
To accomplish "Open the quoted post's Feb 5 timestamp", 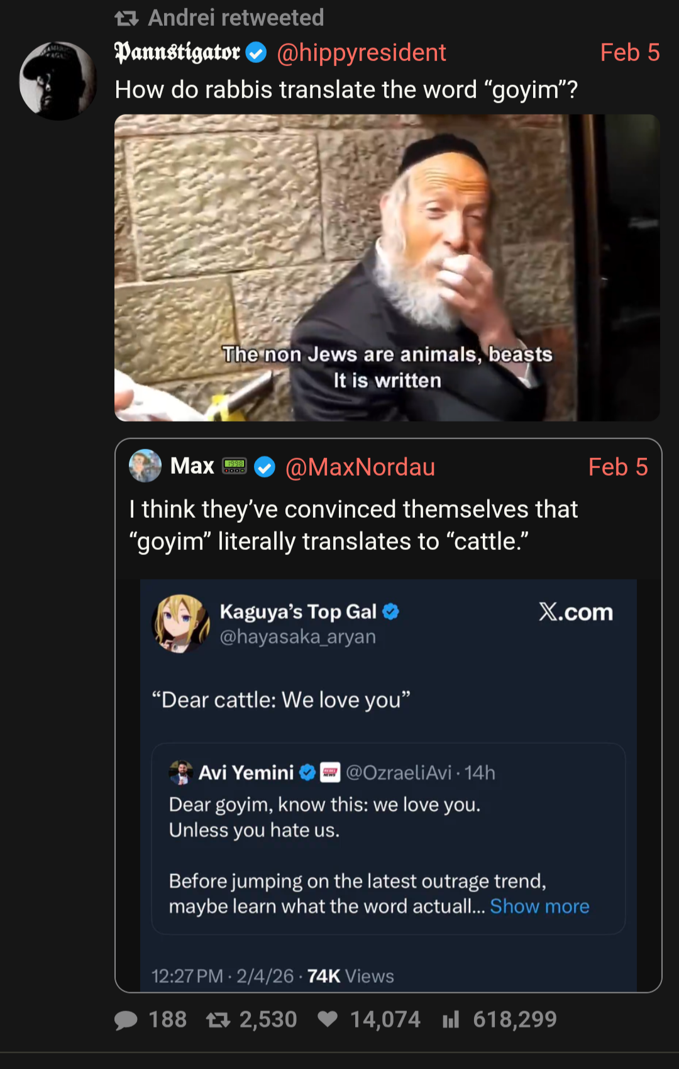I will click(x=617, y=467).
